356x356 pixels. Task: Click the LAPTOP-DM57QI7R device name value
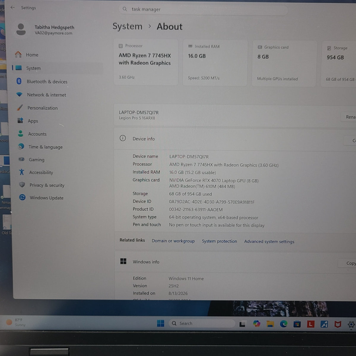click(189, 157)
